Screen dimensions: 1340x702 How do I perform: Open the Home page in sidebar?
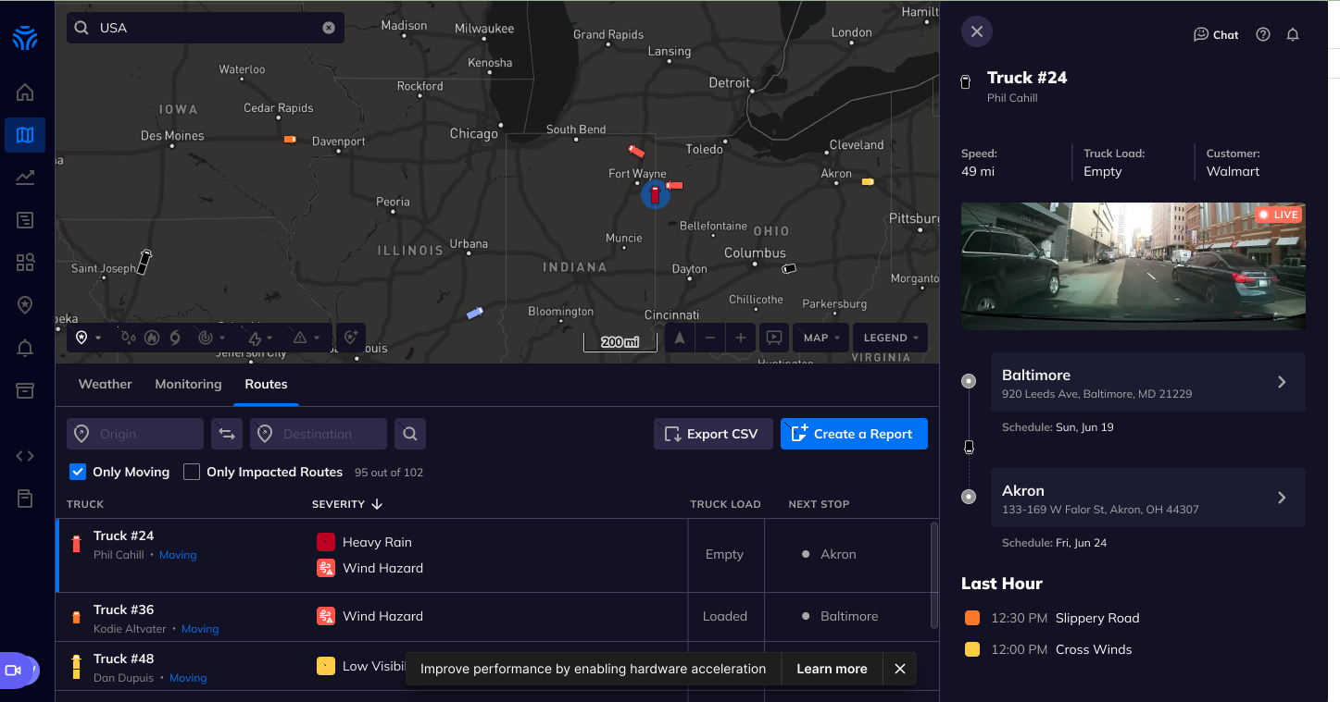(x=25, y=92)
